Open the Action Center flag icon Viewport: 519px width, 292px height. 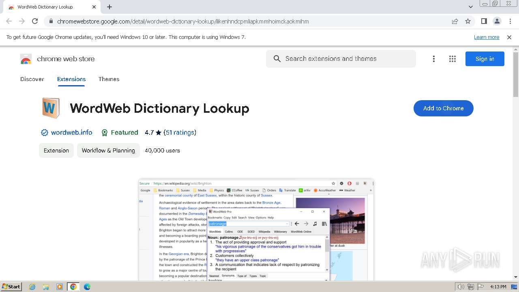click(480, 287)
